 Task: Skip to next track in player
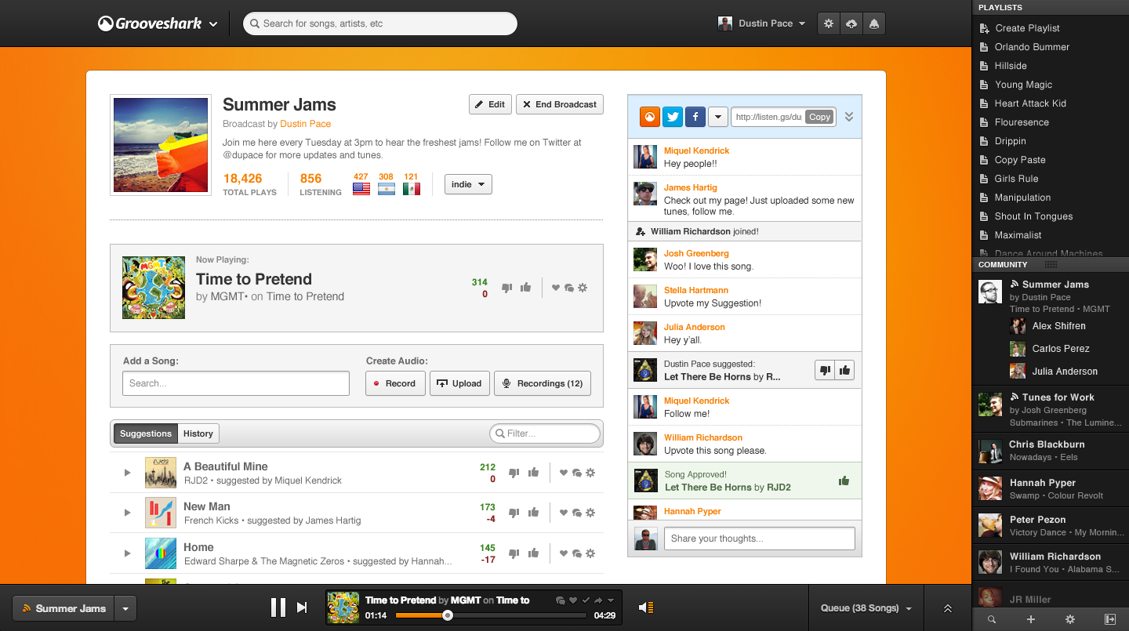pyautogui.click(x=302, y=607)
